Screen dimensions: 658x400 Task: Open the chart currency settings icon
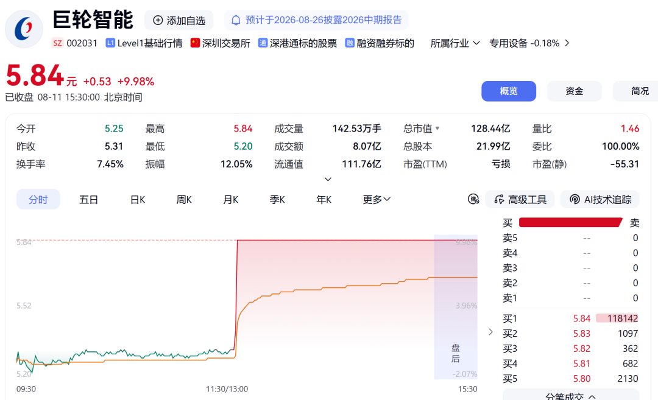click(x=473, y=199)
